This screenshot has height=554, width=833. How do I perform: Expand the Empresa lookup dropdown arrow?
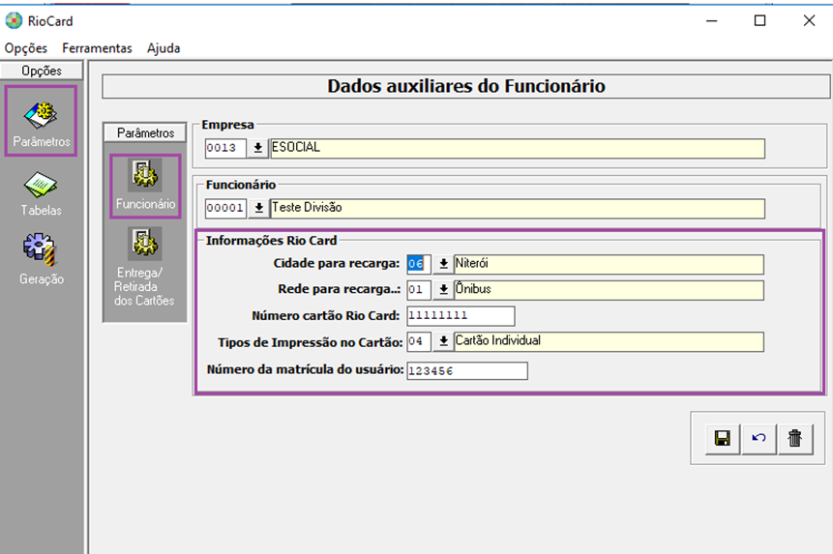point(258,148)
